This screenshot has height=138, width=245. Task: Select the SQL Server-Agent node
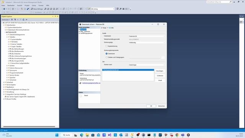(x=20, y=97)
